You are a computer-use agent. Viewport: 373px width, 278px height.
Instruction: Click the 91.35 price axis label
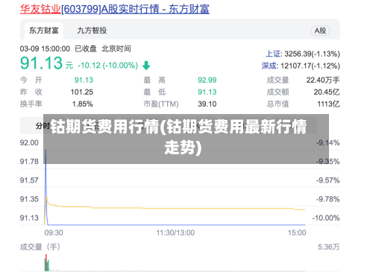click(29, 199)
